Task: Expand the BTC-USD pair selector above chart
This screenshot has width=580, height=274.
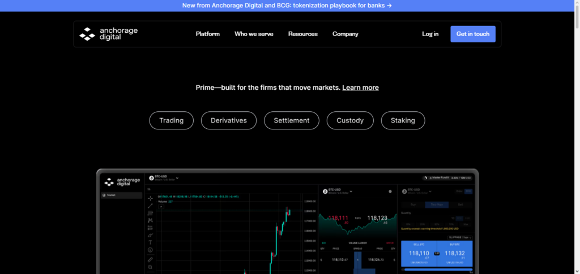Action: point(164,178)
